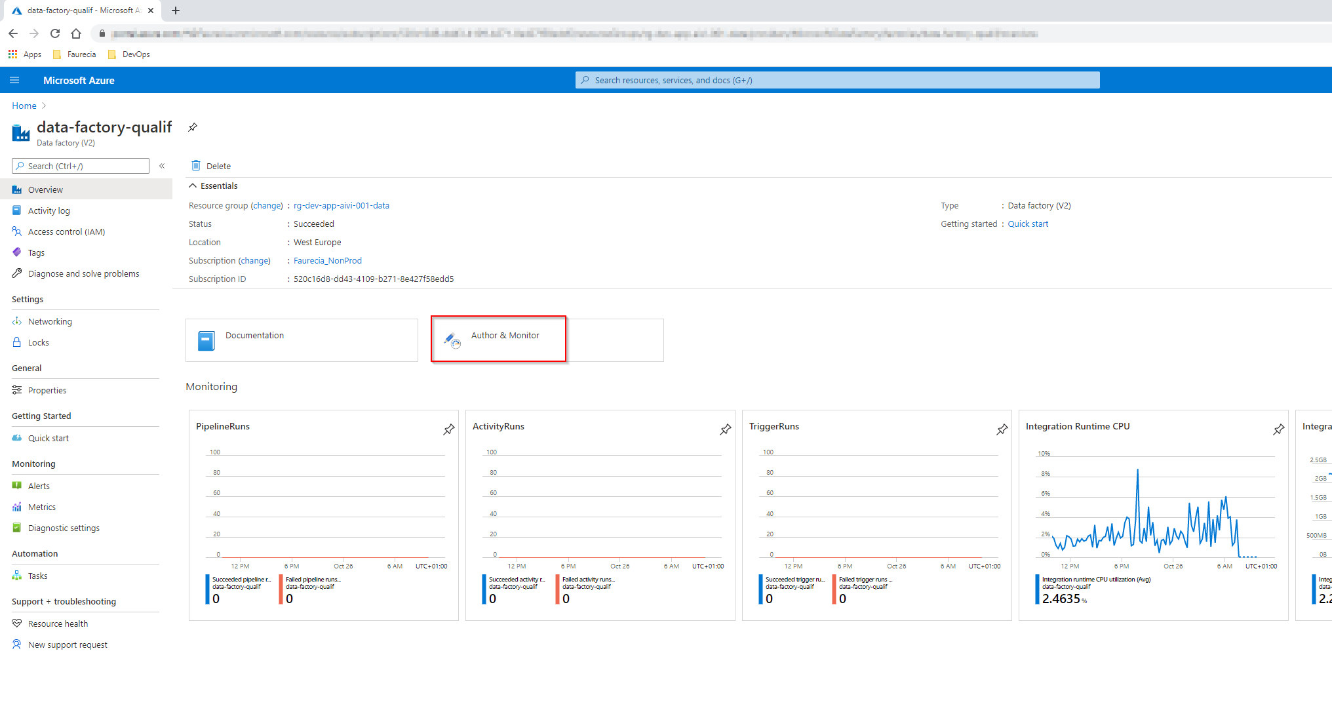This screenshot has width=1332, height=712.
Task: Pin data-factory-qualif resource to dashboard
Action: click(x=193, y=127)
